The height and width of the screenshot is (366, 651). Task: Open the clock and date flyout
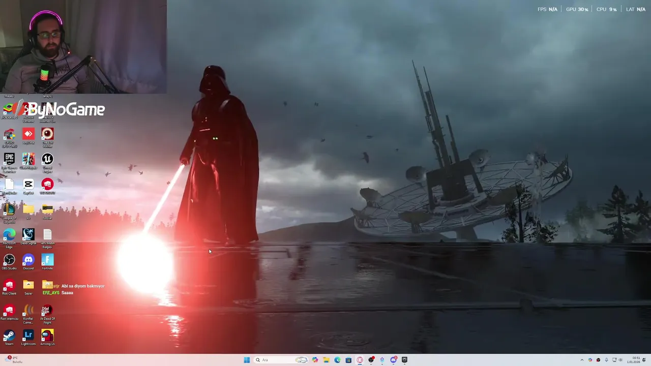pyautogui.click(x=633, y=360)
